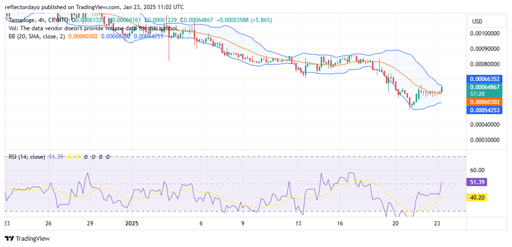
Task: Click the 2025 label on the time axis
Action: click(x=131, y=224)
